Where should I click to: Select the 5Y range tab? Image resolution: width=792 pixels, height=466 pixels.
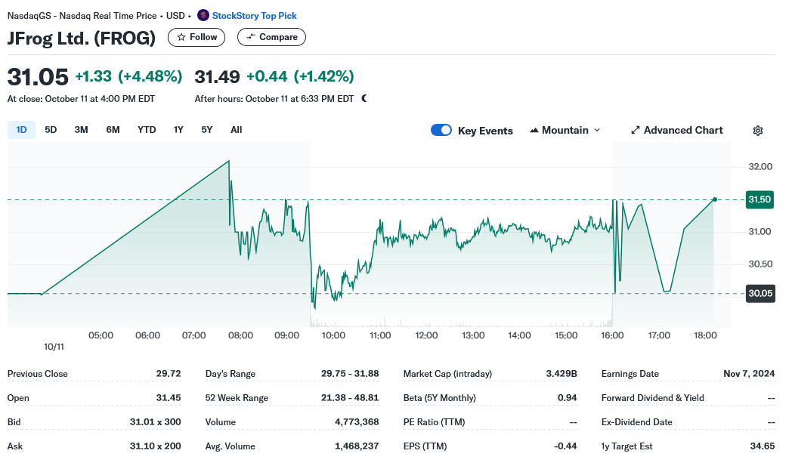click(206, 130)
